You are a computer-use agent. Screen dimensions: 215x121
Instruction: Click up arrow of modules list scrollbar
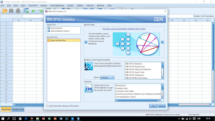click(162, 64)
